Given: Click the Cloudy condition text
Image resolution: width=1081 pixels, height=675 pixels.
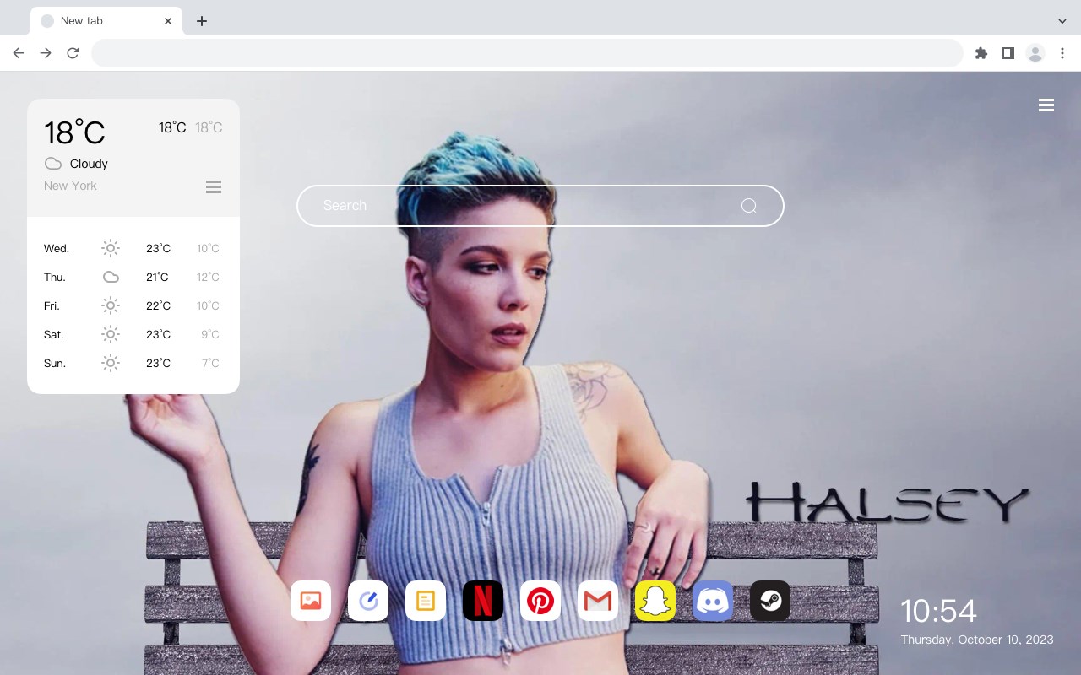Looking at the screenshot, I should click(89, 164).
